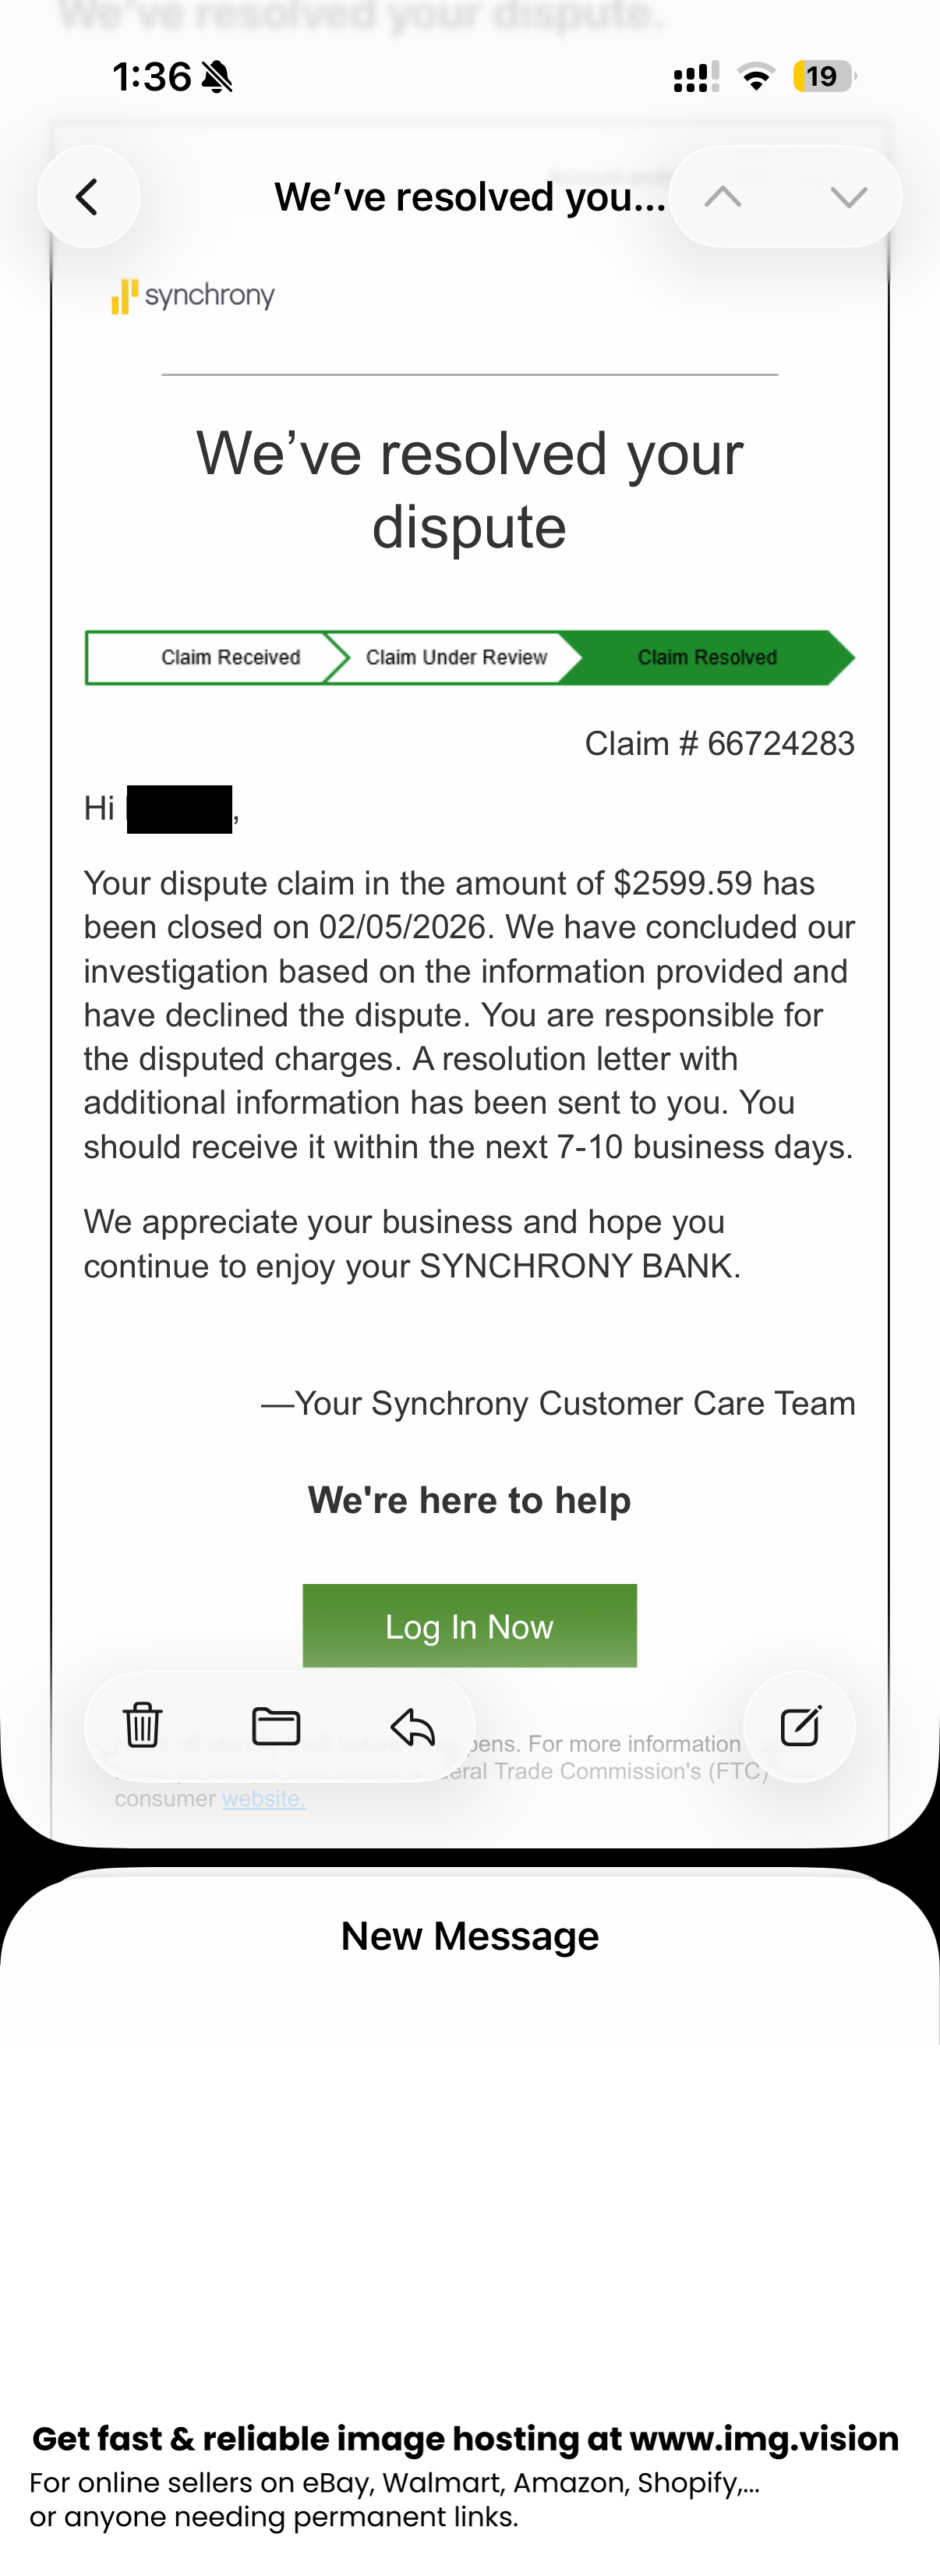Go to previous message with up chevron
This screenshot has height=2576, width=940.
tap(723, 197)
